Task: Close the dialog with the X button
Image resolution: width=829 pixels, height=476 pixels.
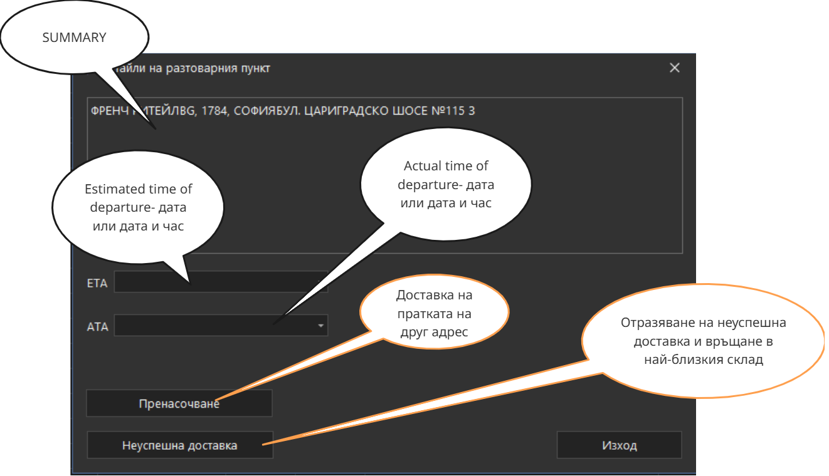Action: [x=674, y=68]
